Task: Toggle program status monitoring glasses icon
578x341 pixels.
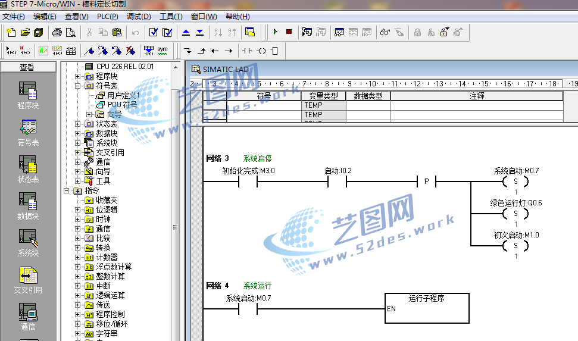Action: 385,33
